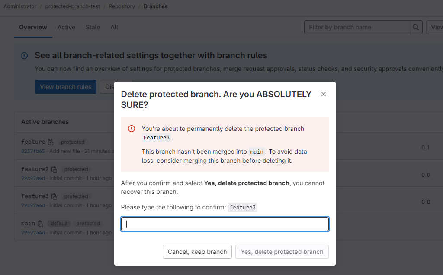This screenshot has height=275, width=443.
Task: Copy the feature branch name icon
Action: click(x=51, y=142)
